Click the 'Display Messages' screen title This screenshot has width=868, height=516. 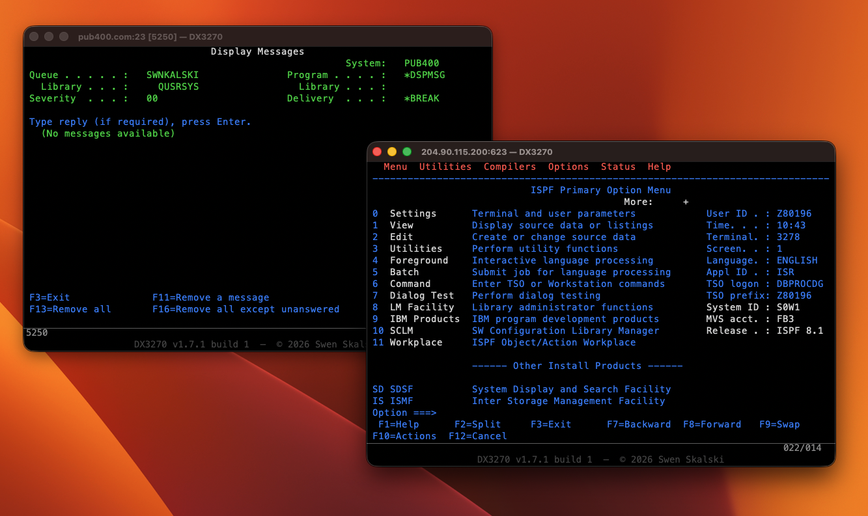[257, 51]
